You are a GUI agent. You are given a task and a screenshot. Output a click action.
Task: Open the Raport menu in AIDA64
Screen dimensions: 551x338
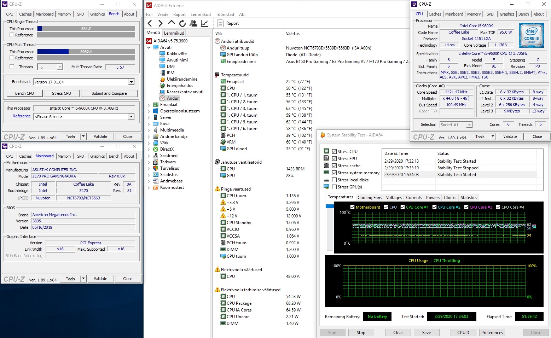(x=179, y=14)
